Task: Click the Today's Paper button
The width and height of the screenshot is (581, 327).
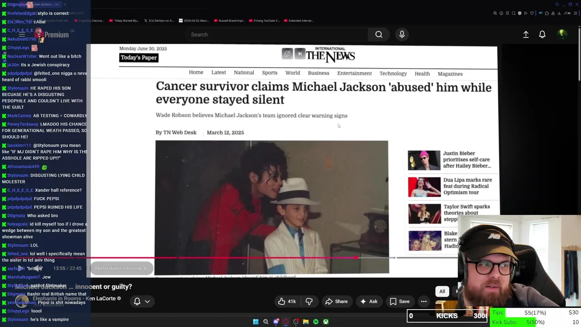Action: (138, 58)
